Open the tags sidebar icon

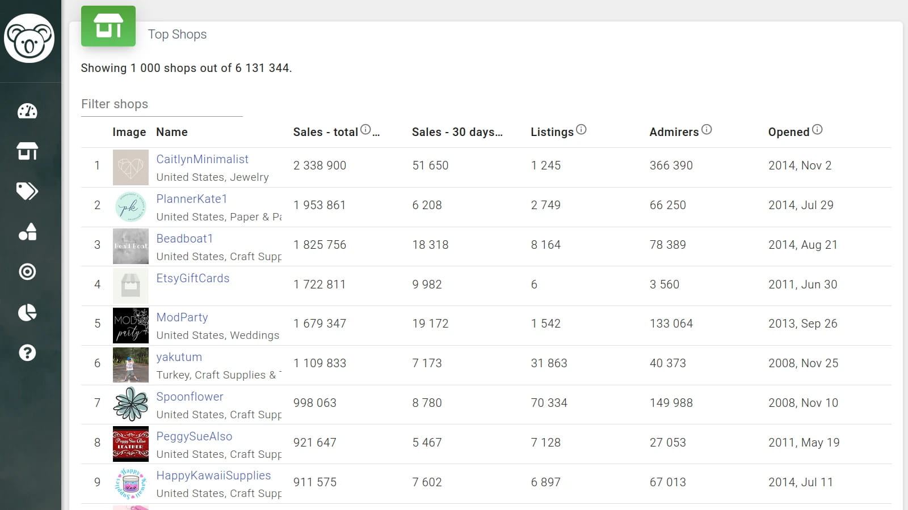pyautogui.click(x=27, y=192)
